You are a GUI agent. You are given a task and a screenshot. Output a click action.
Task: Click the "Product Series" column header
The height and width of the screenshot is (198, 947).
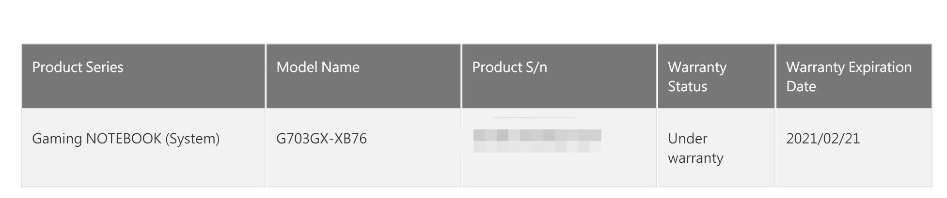[x=78, y=67]
